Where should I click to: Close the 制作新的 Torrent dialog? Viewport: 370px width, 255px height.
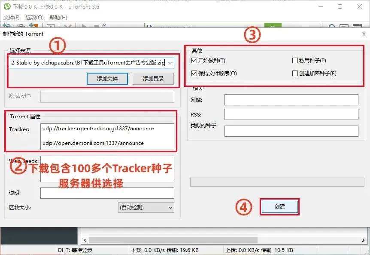click(x=364, y=34)
